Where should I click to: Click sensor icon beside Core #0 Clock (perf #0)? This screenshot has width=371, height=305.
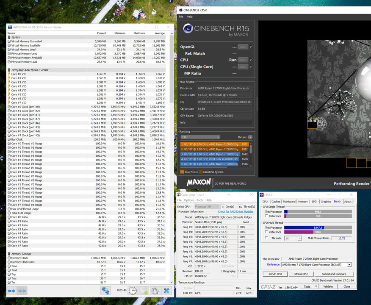(x=9, y=107)
